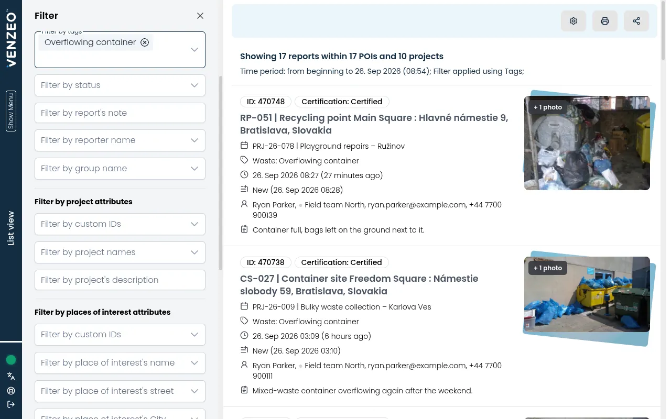
Task: Click the filter panel scrollbar
Action: (221, 173)
